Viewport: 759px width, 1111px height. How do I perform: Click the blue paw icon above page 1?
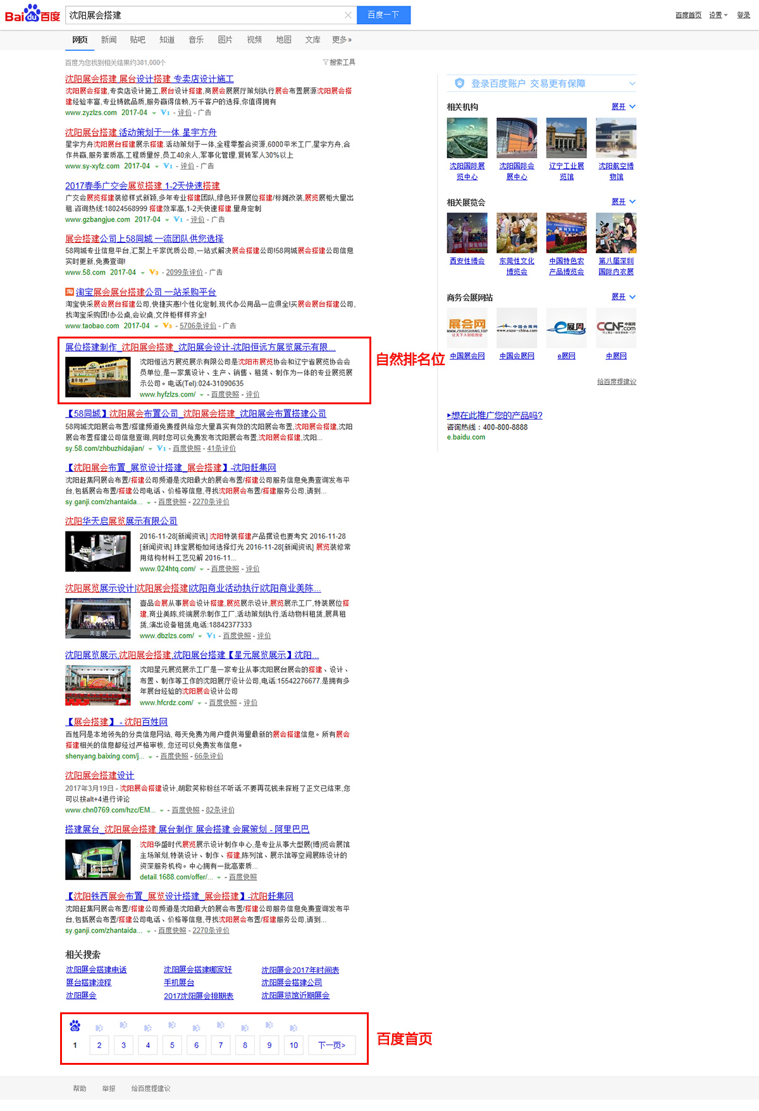coord(75,1026)
